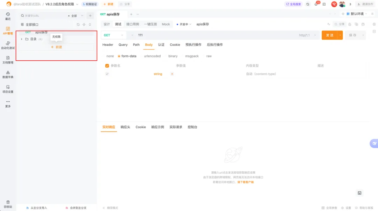
Task: Open the 默认环境 environment dropdown
Action: tap(357, 14)
